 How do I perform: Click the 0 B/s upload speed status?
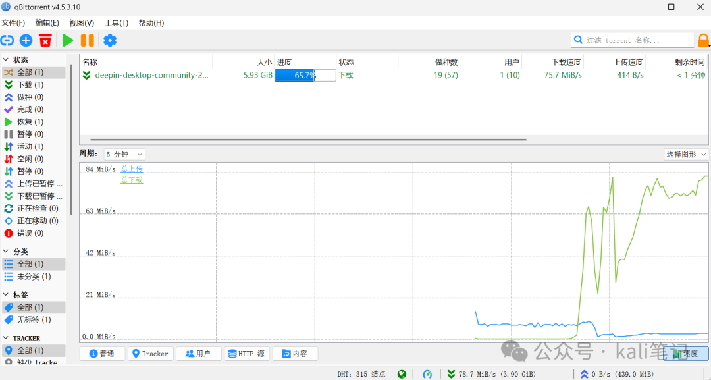tap(617, 374)
